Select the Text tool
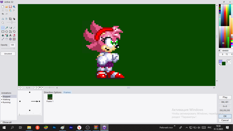This screenshot has width=233, height=131. click(10, 35)
